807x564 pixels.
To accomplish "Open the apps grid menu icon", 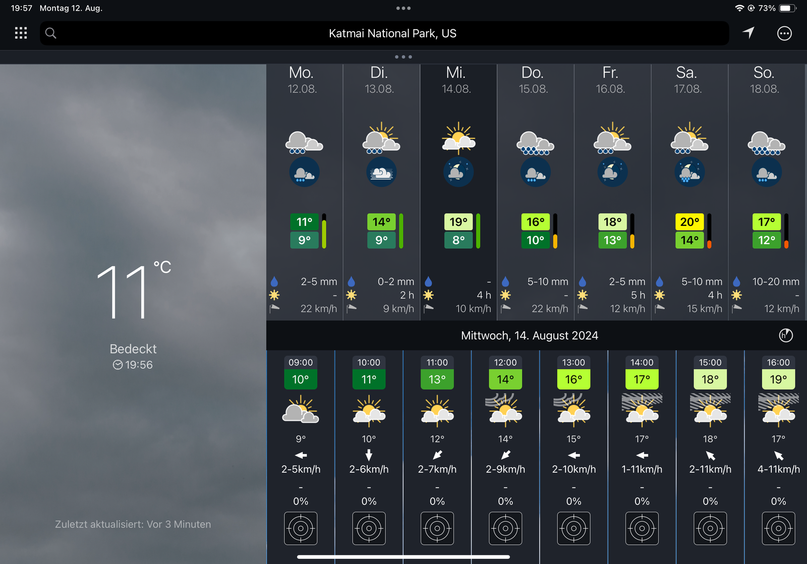I will tap(21, 33).
